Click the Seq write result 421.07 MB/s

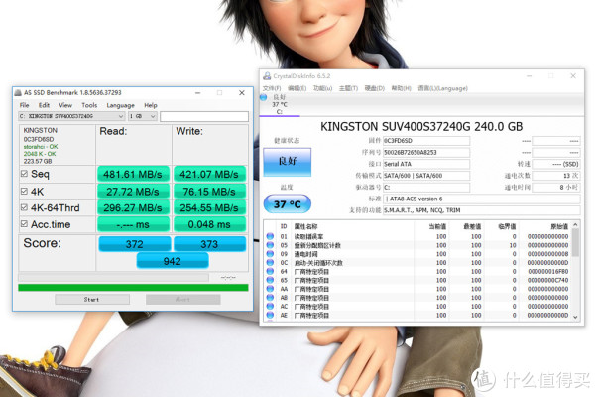(209, 174)
